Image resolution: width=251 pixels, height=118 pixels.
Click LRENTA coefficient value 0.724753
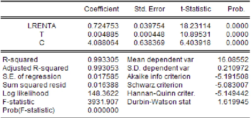pyautogui.click(x=103, y=26)
